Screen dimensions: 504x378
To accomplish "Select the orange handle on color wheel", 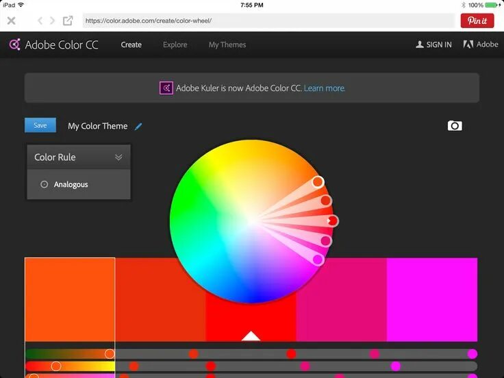I will point(318,182).
